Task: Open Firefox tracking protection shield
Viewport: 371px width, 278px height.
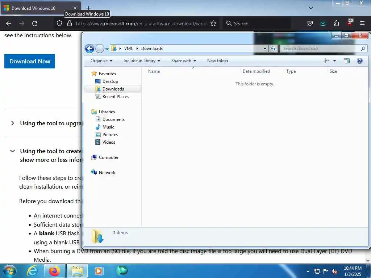Action: 59,24
